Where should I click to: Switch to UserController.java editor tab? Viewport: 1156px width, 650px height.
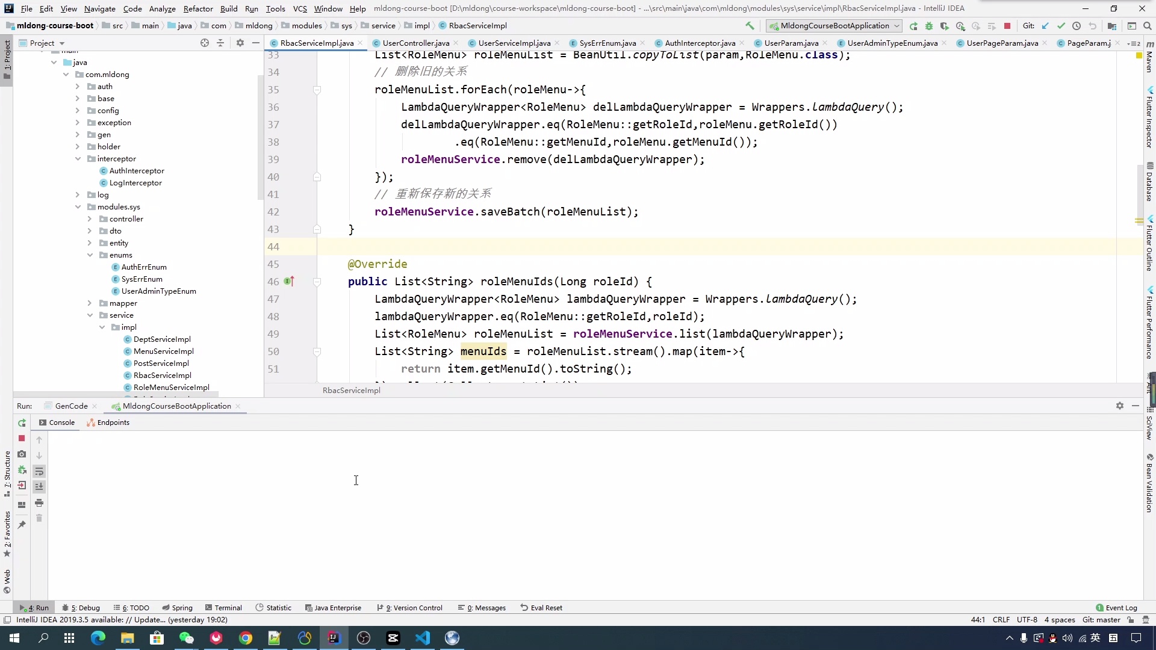tap(415, 43)
